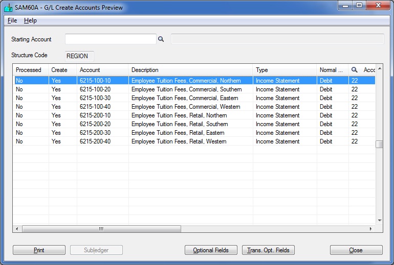
Task: Select account 6215-200-30 cell
Action: (x=102, y=133)
